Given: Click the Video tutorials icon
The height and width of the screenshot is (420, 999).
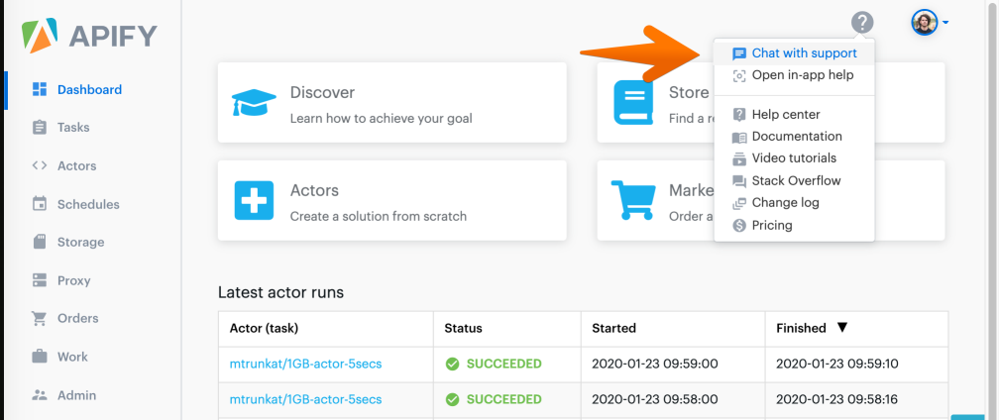Looking at the screenshot, I should tap(739, 158).
